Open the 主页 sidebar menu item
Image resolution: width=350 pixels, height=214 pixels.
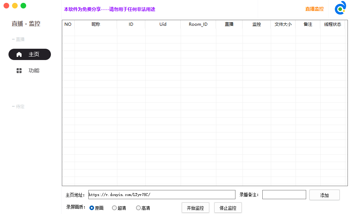pyautogui.click(x=34, y=54)
